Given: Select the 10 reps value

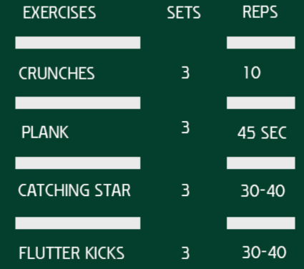Looking at the screenshot, I should 252,73.
